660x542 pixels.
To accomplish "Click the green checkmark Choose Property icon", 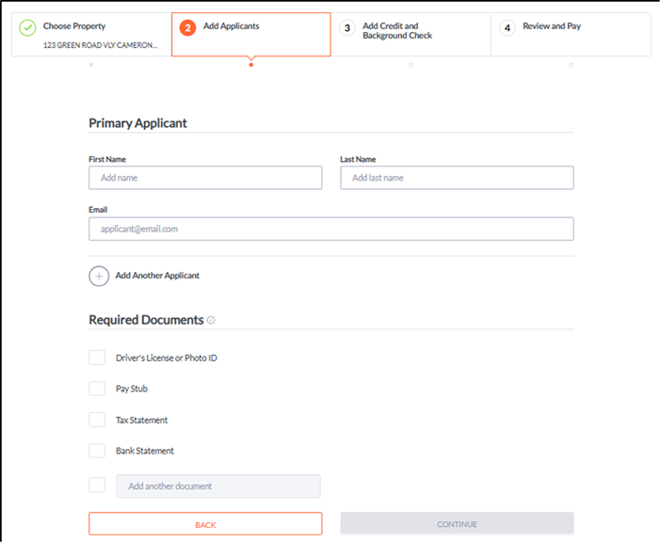I will coord(27,28).
